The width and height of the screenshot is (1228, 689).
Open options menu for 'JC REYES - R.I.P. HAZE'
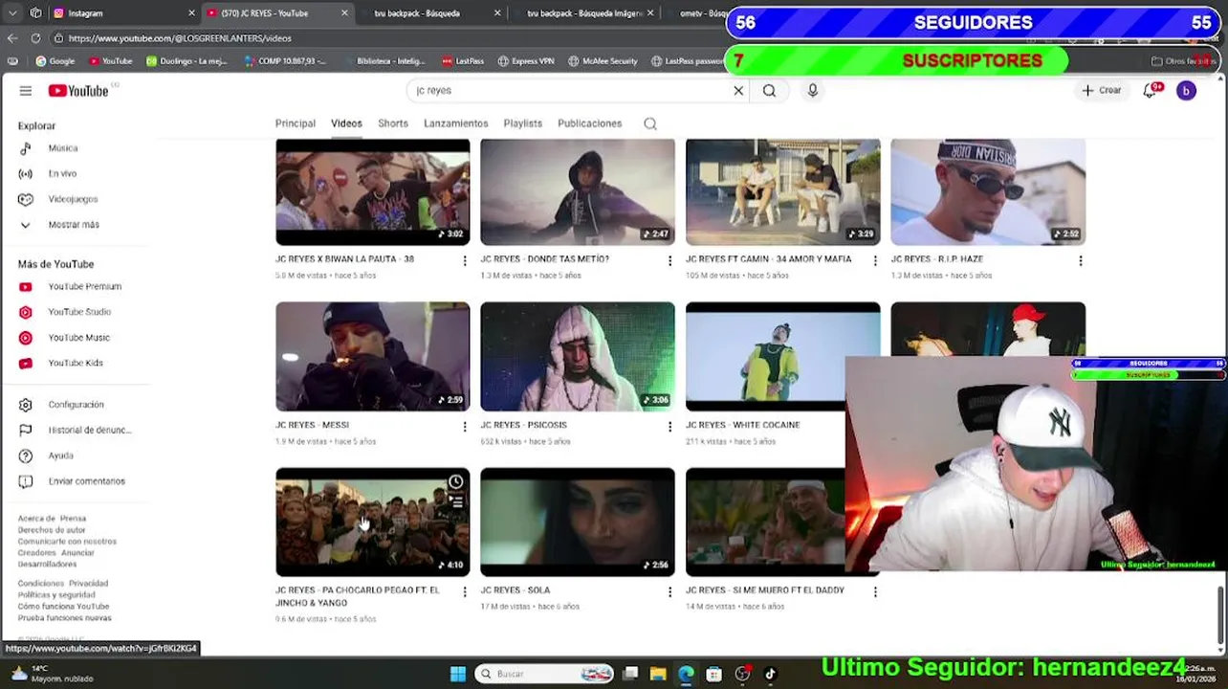[1081, 260]
